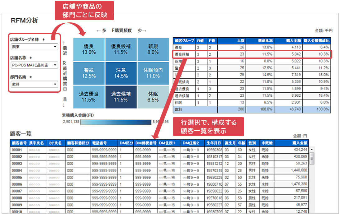The width and height of the screenshot is (341, 214).
Task: Click the 新規 8.0% matrix cell
Action: click(153, 49)
